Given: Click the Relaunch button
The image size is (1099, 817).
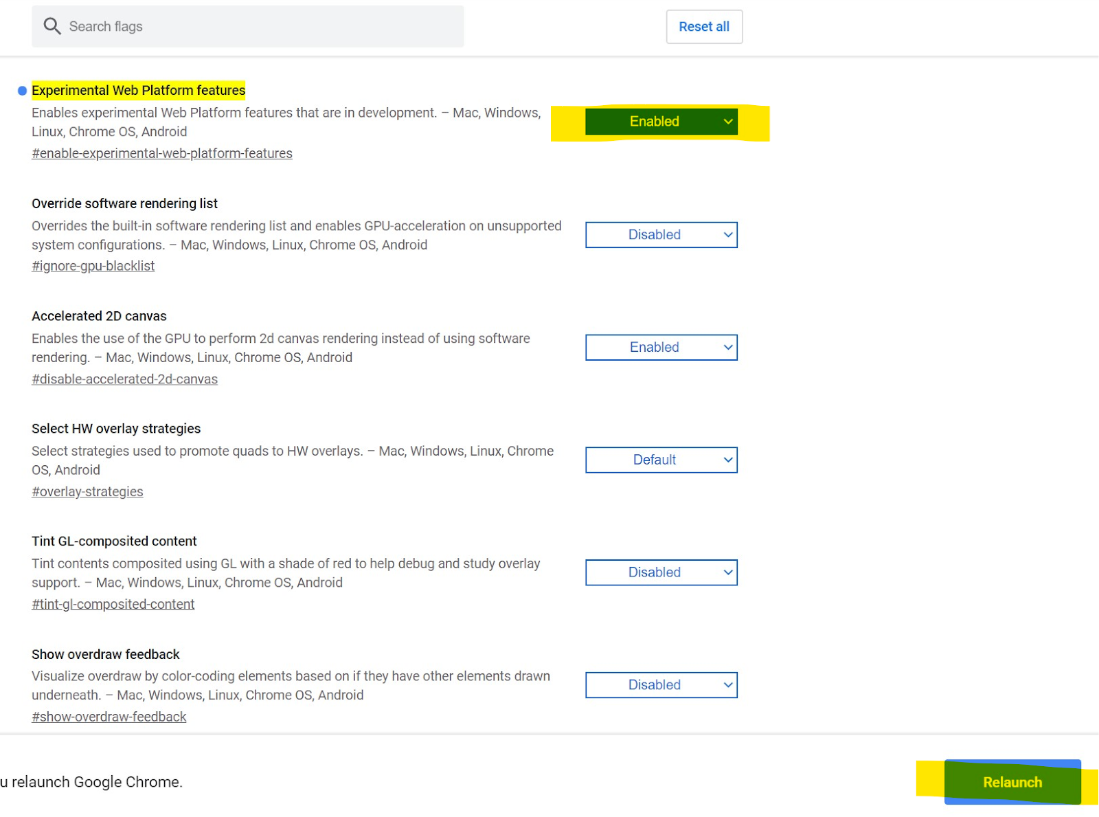Looking at the screenshot, I should [1012, 782].
